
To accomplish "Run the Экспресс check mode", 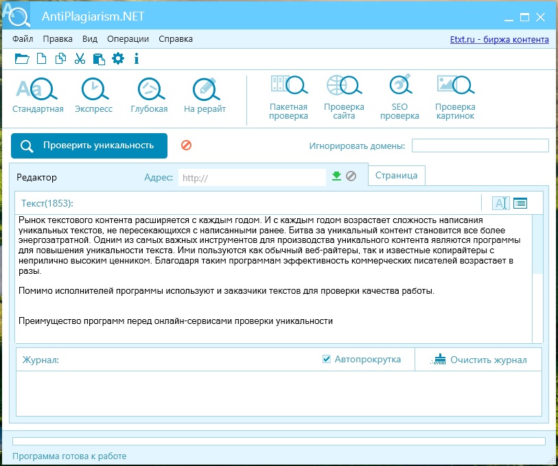I will point(93,95).
